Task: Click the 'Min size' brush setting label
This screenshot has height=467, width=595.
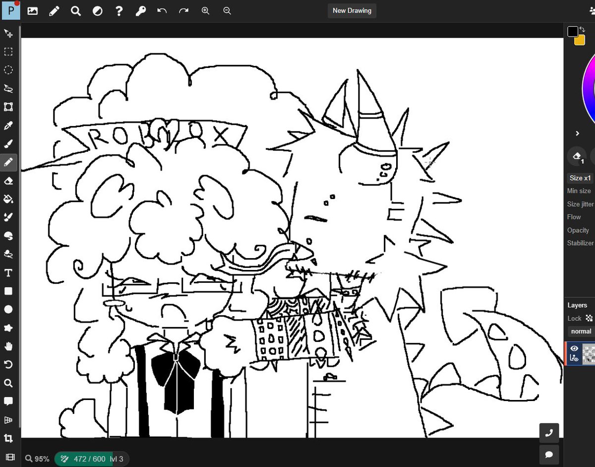Action: [x=579, y=191]
